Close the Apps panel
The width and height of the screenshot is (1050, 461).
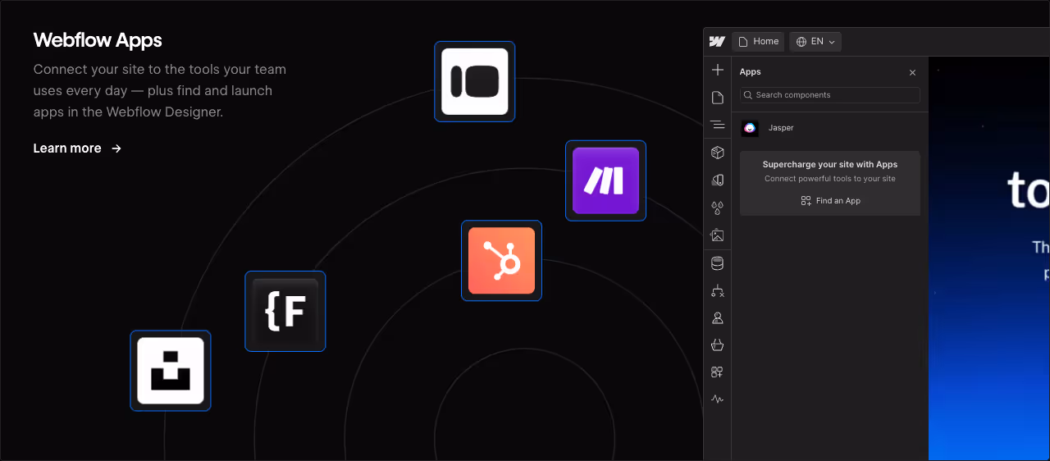(912, 72)
